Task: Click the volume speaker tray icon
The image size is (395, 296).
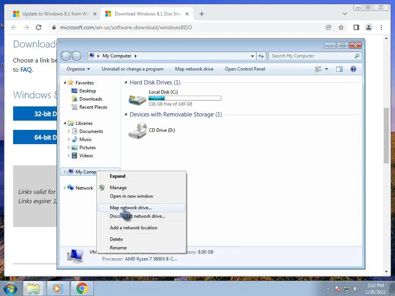Action: 356,289
